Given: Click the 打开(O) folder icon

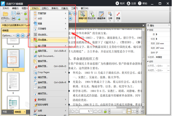Looking at the screenshot, I should pos(6,14).
